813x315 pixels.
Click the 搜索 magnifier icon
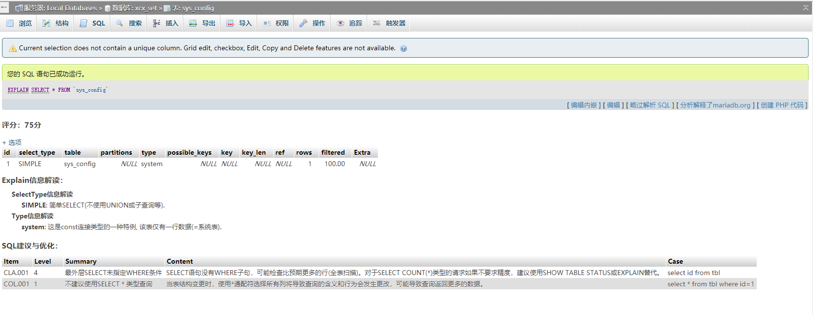[x=120, y=23]
